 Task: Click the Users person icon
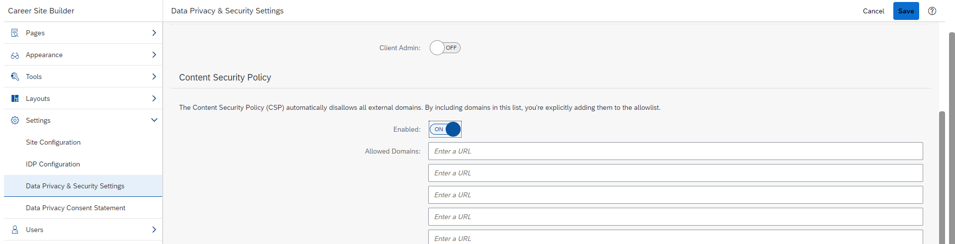click(15, 230)
